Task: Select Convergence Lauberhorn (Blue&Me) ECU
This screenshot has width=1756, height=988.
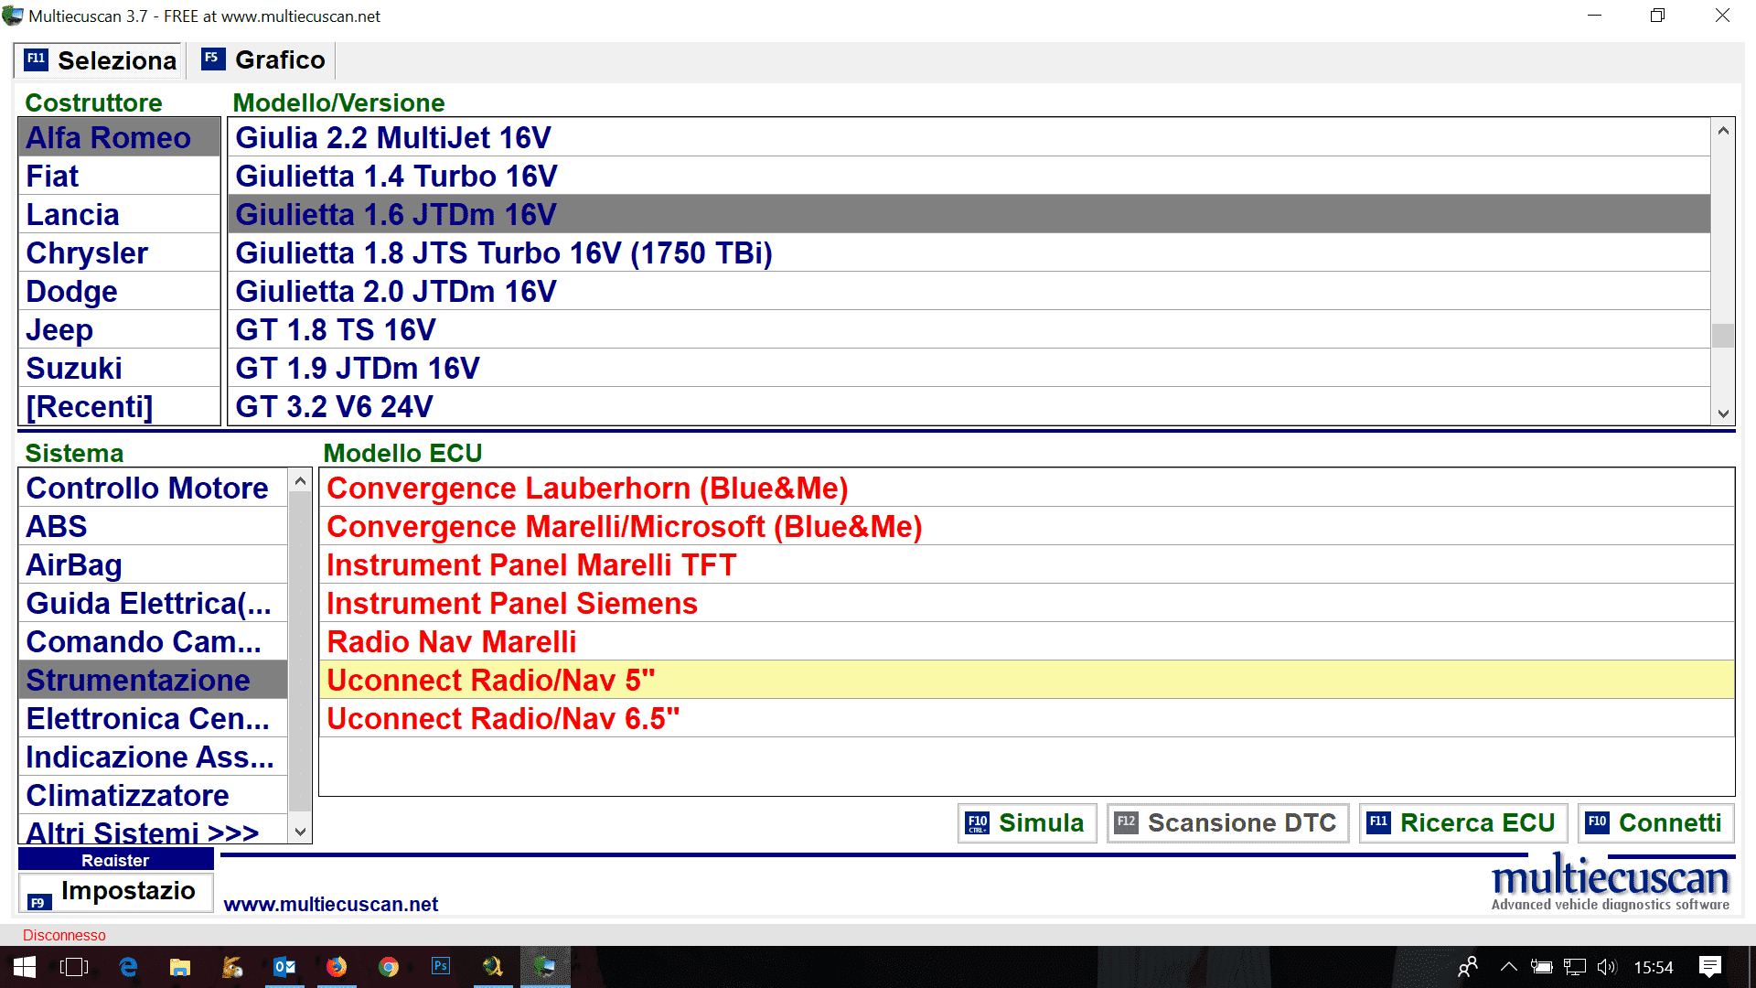Action: (x=1026, y=488)
